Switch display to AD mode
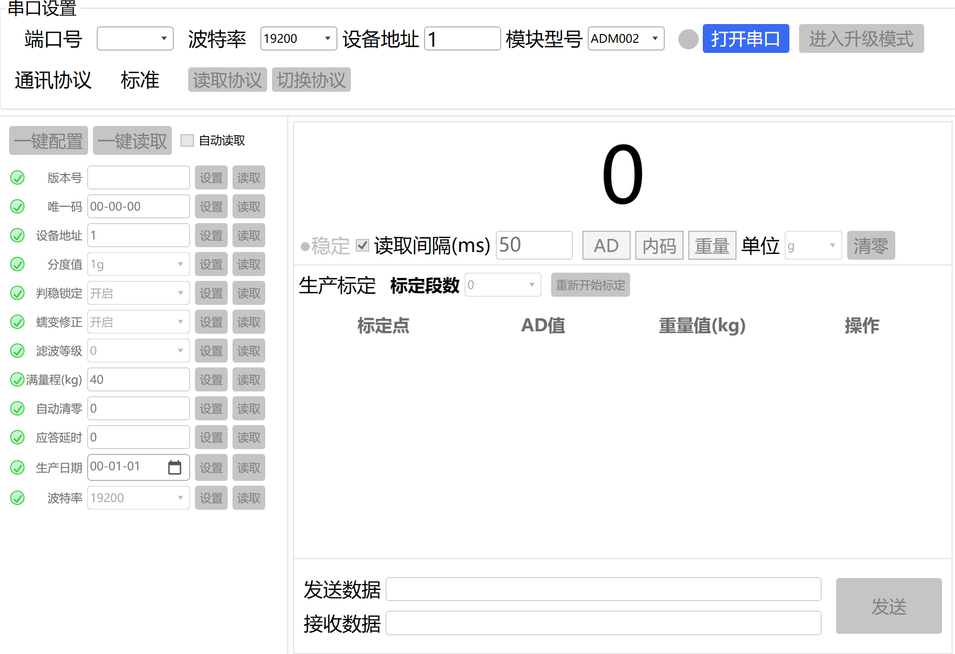Screen dimensions: 955x654 tap(606, 246)
